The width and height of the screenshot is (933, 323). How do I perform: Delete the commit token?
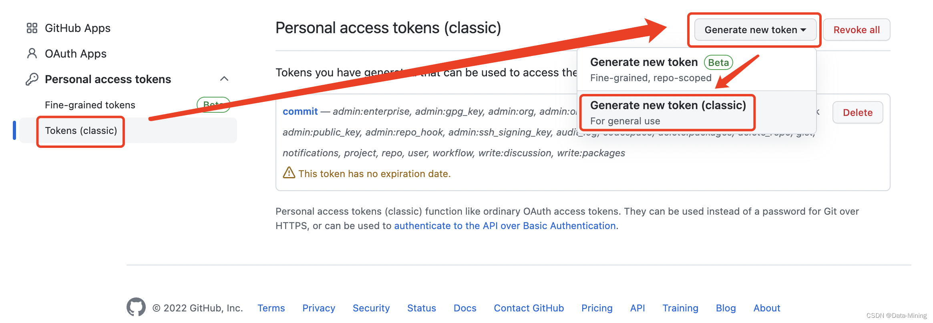858,112
